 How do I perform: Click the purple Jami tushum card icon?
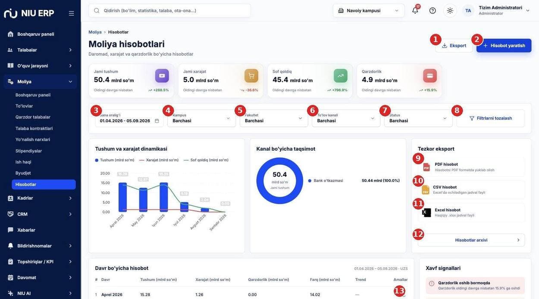point(162,76)
